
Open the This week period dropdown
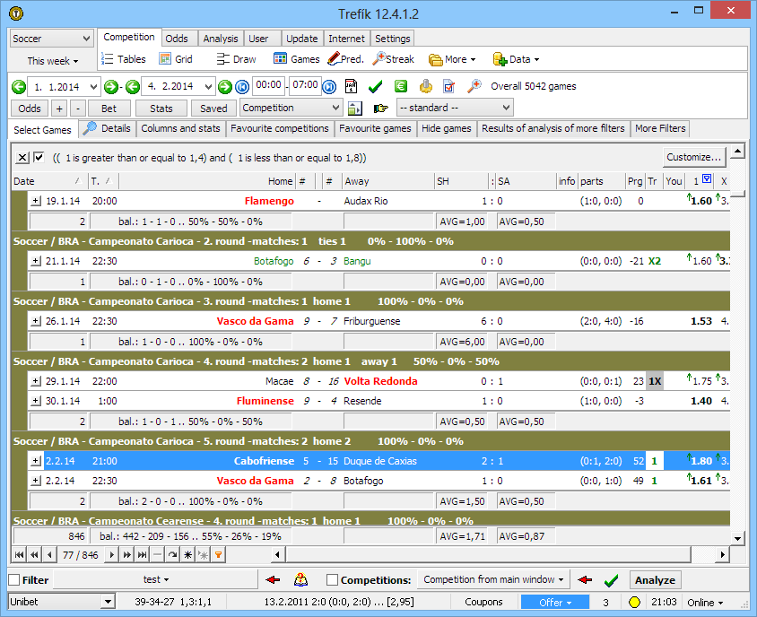tap(52, 61)
